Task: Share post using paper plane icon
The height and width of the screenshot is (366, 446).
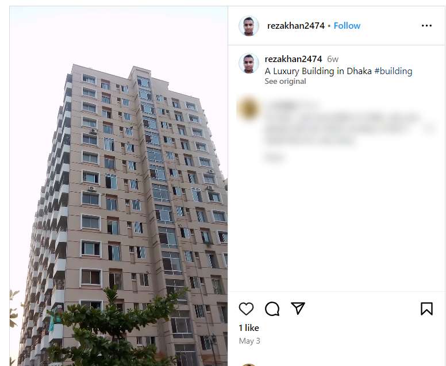Action: 298,309
